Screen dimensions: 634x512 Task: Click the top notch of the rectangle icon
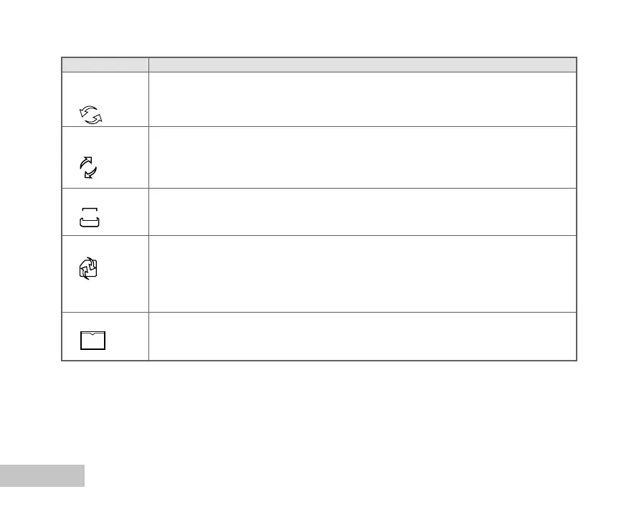[x=93, y=333]
